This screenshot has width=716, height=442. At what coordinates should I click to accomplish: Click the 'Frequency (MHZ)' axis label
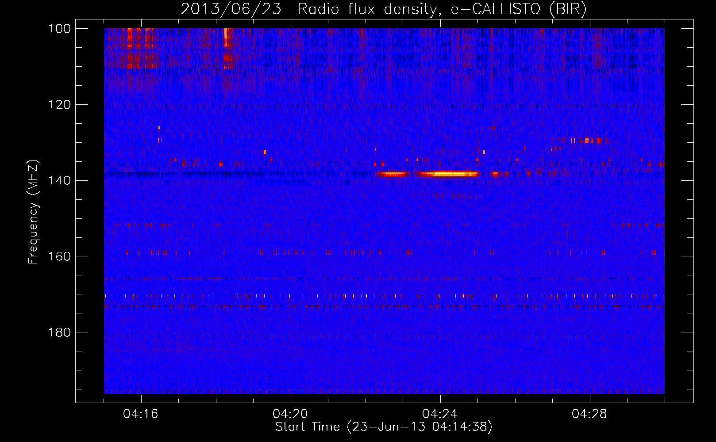pos(34,212)
